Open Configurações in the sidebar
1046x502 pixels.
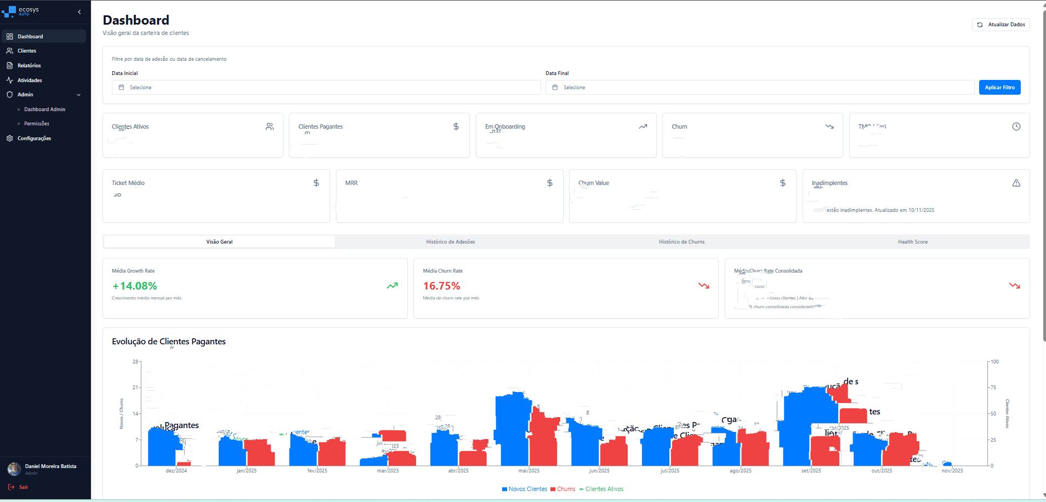(x=43, y=138)
